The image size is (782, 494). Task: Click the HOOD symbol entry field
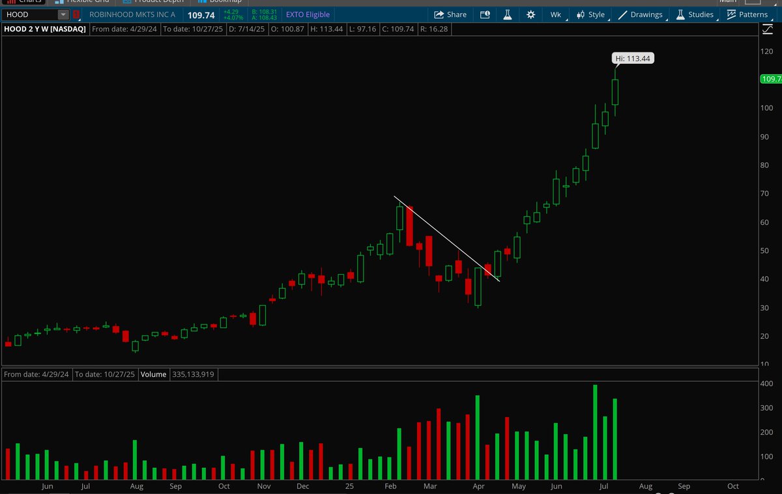pos(30,14)
